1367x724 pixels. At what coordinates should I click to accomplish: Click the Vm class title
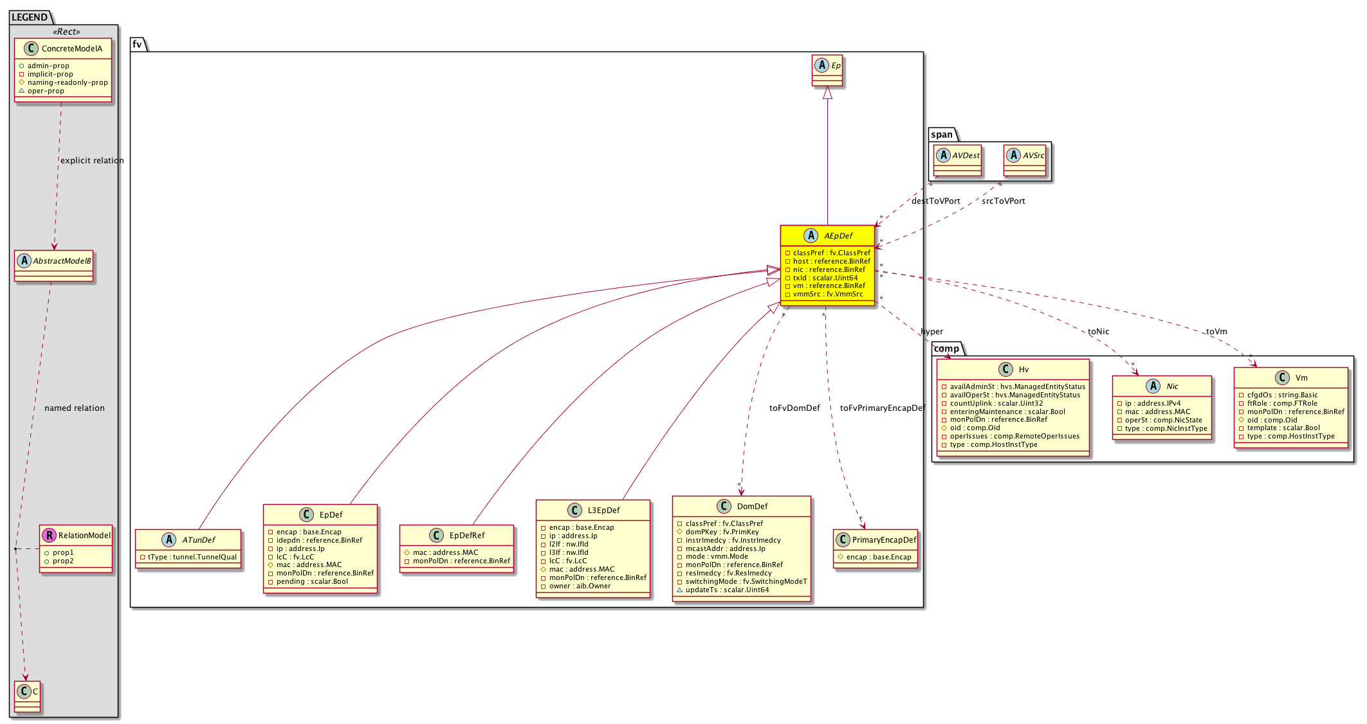point(1301,377)
